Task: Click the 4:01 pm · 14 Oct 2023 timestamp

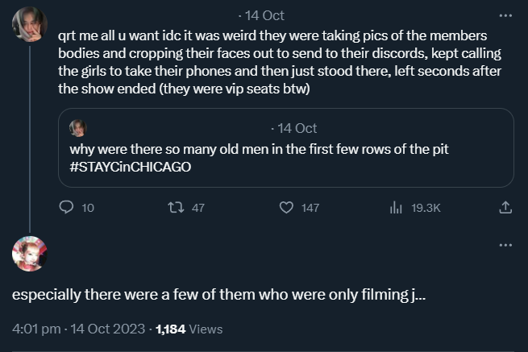Action: [79, 329]
